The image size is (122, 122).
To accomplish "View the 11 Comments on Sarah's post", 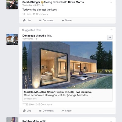I will coord(40,14).
